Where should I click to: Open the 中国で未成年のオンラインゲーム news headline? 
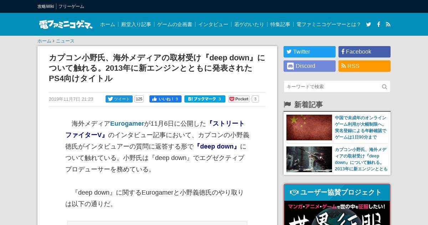pyautogui.click(x=361, y=127)
